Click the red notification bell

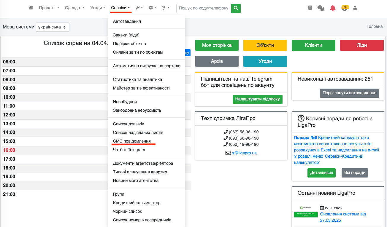[x=333, y=8]
